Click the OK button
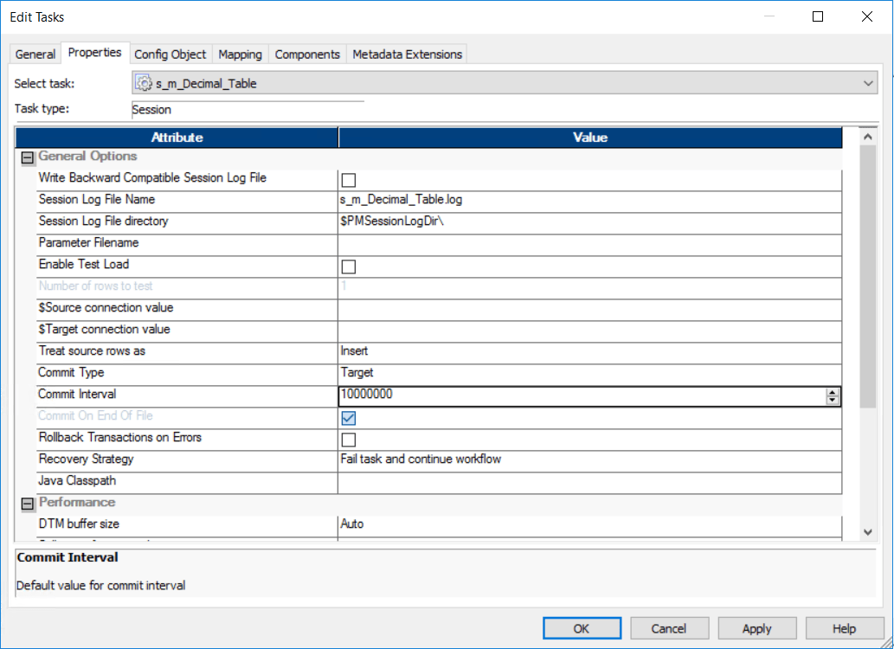Screen dimensions: 894x649 click(581, 627)
